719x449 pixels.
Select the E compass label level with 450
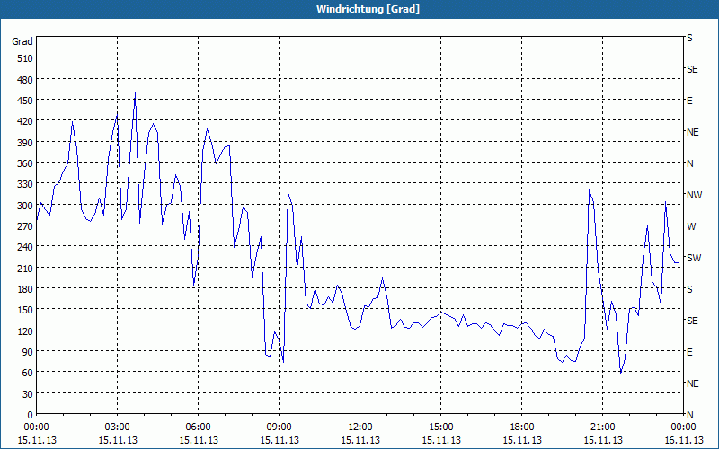(x=689, y=101)
